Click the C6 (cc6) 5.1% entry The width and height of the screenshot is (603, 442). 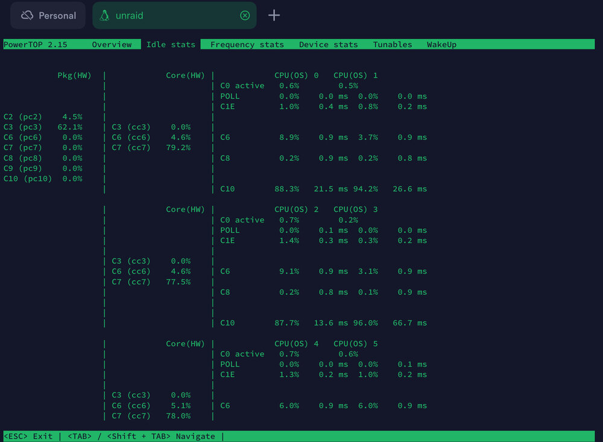(151, 405)
